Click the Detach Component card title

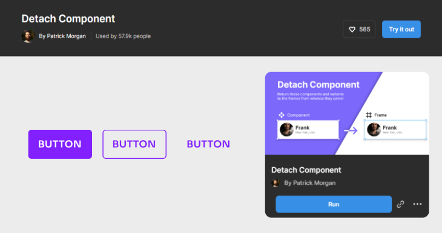(x=306, y=170)
